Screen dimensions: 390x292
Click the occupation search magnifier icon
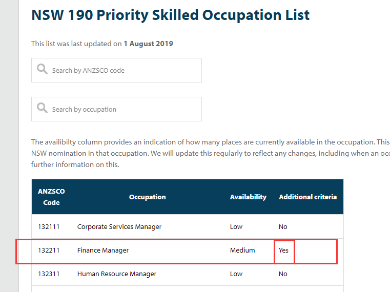[42, 109]
